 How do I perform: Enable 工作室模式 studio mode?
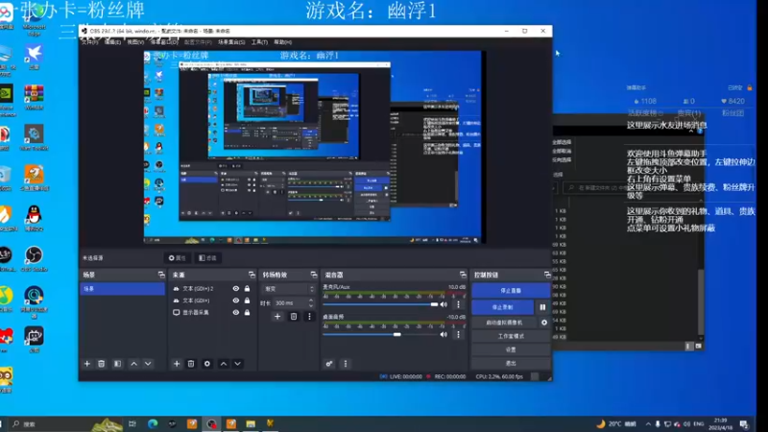click(511, 337)
